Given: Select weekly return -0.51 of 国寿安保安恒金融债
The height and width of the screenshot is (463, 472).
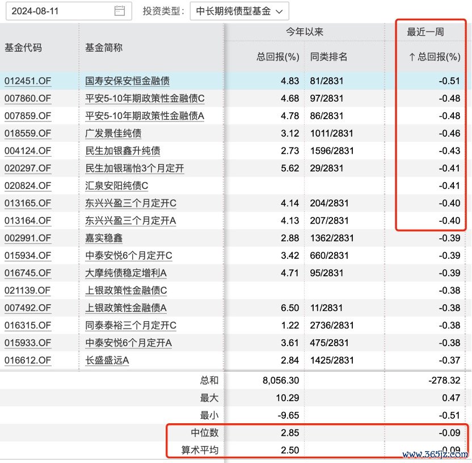Looking at the screenshot, I should 449,81.
